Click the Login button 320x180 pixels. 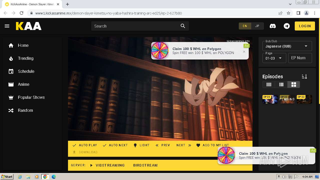(x=305, y=26)
